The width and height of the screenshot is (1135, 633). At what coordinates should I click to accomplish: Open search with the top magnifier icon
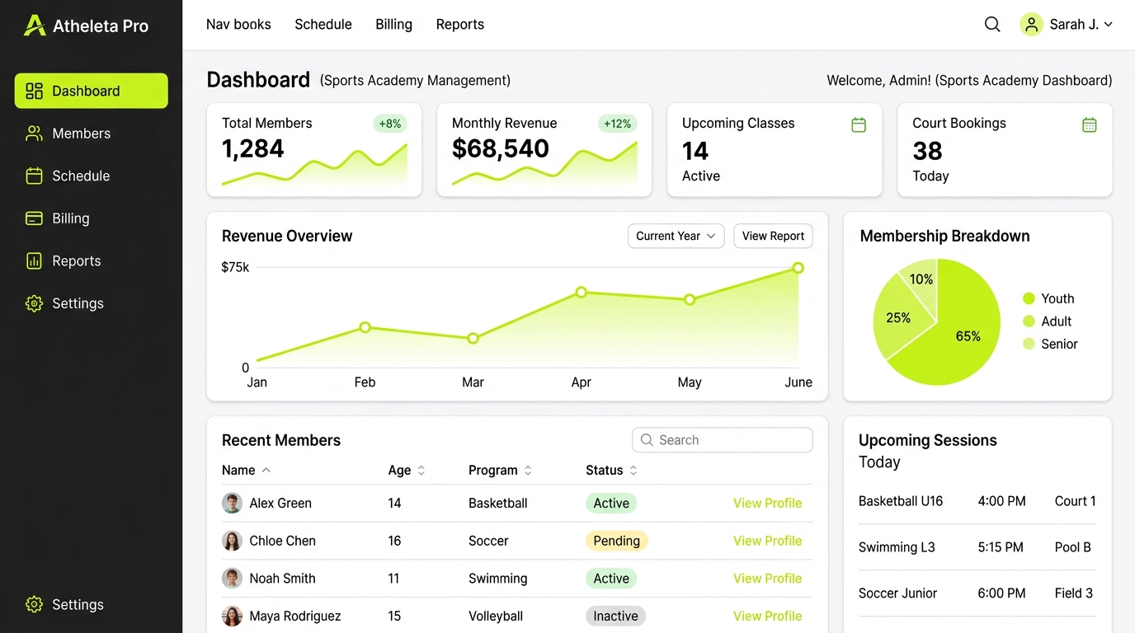coord(992,25)
